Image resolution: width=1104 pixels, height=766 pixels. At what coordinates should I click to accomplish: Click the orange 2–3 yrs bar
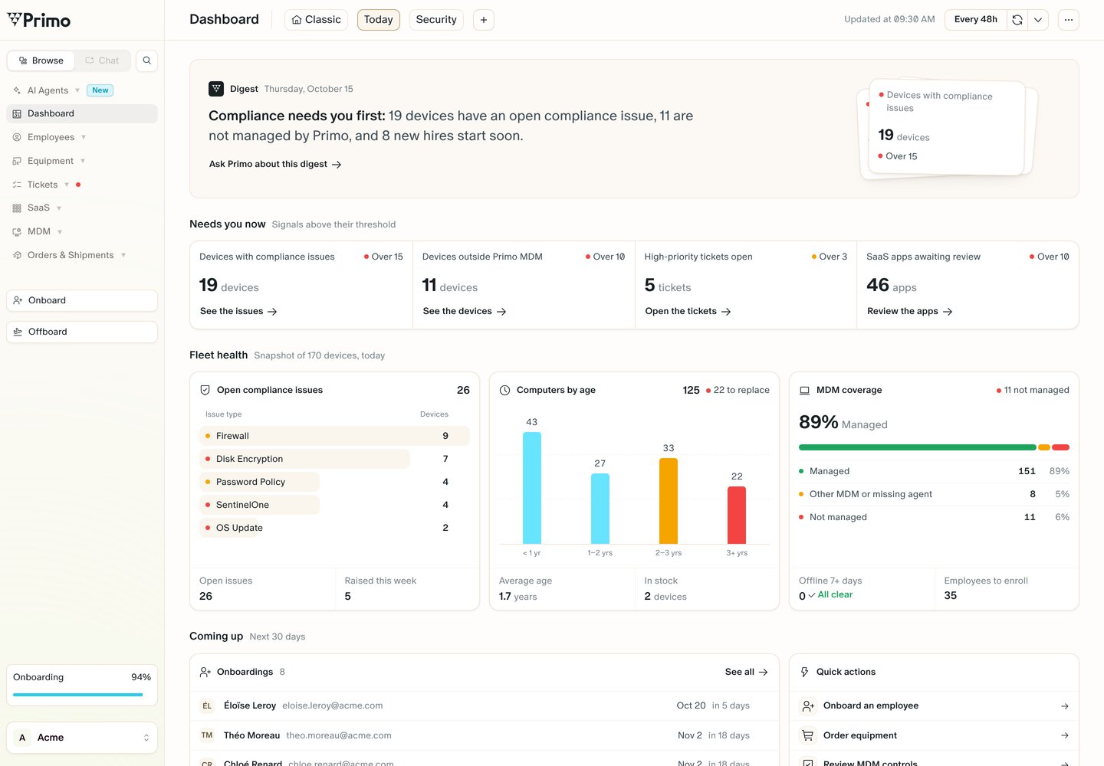click(669, 501)
